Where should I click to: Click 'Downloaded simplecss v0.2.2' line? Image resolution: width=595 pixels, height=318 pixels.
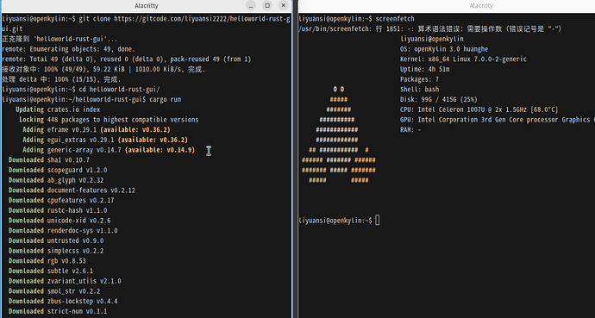pyautogui.click(x=56, y=251)
